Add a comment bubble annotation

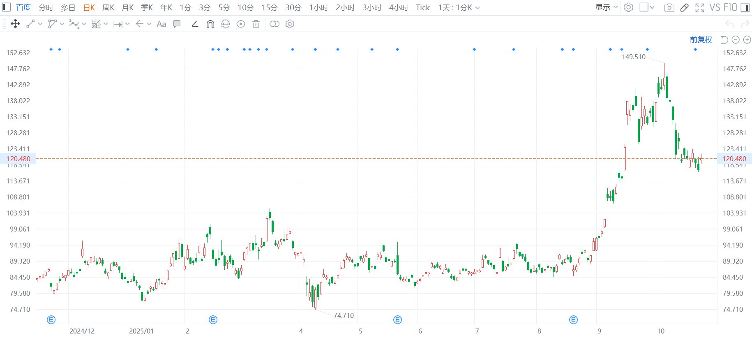point(177,24)
